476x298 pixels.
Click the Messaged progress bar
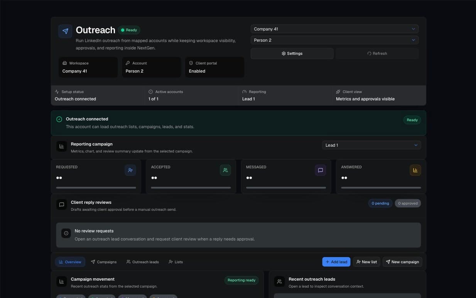coord(286,188)
